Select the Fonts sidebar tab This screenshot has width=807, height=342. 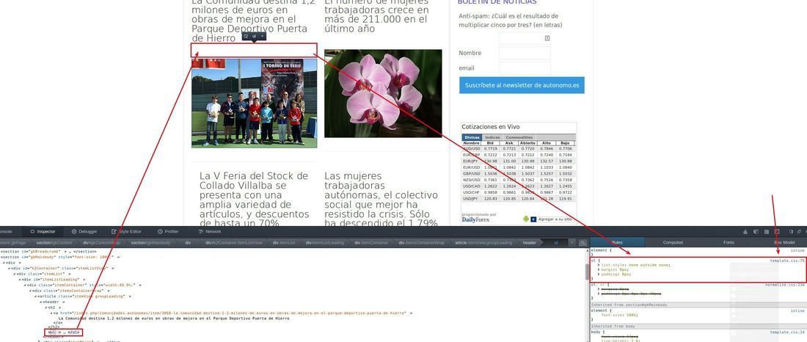(x=729, y=242)
